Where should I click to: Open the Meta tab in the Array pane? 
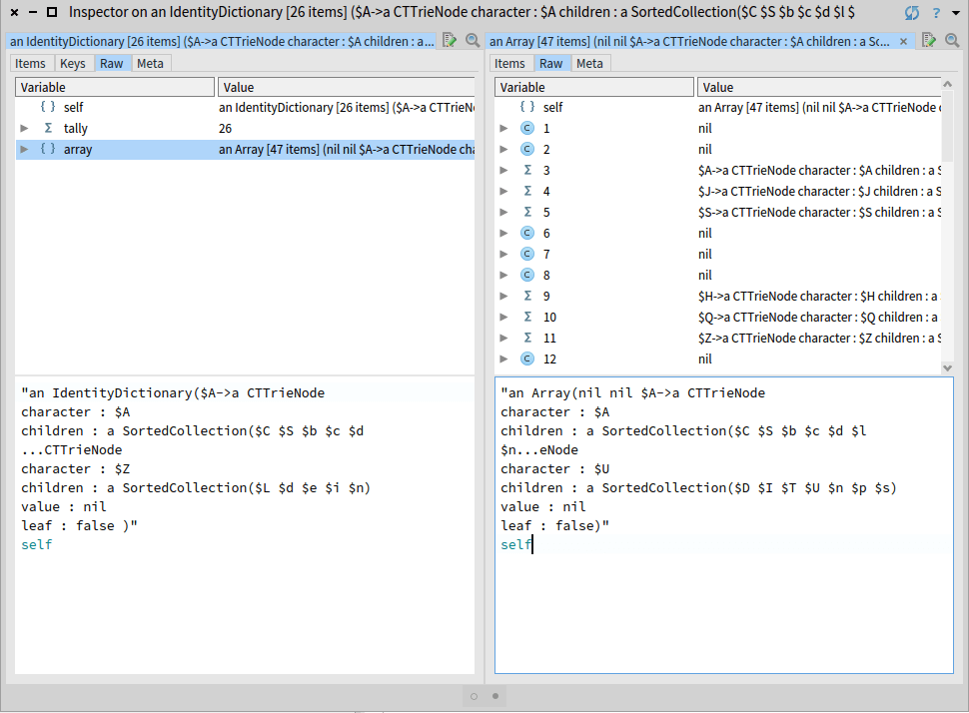589,63
